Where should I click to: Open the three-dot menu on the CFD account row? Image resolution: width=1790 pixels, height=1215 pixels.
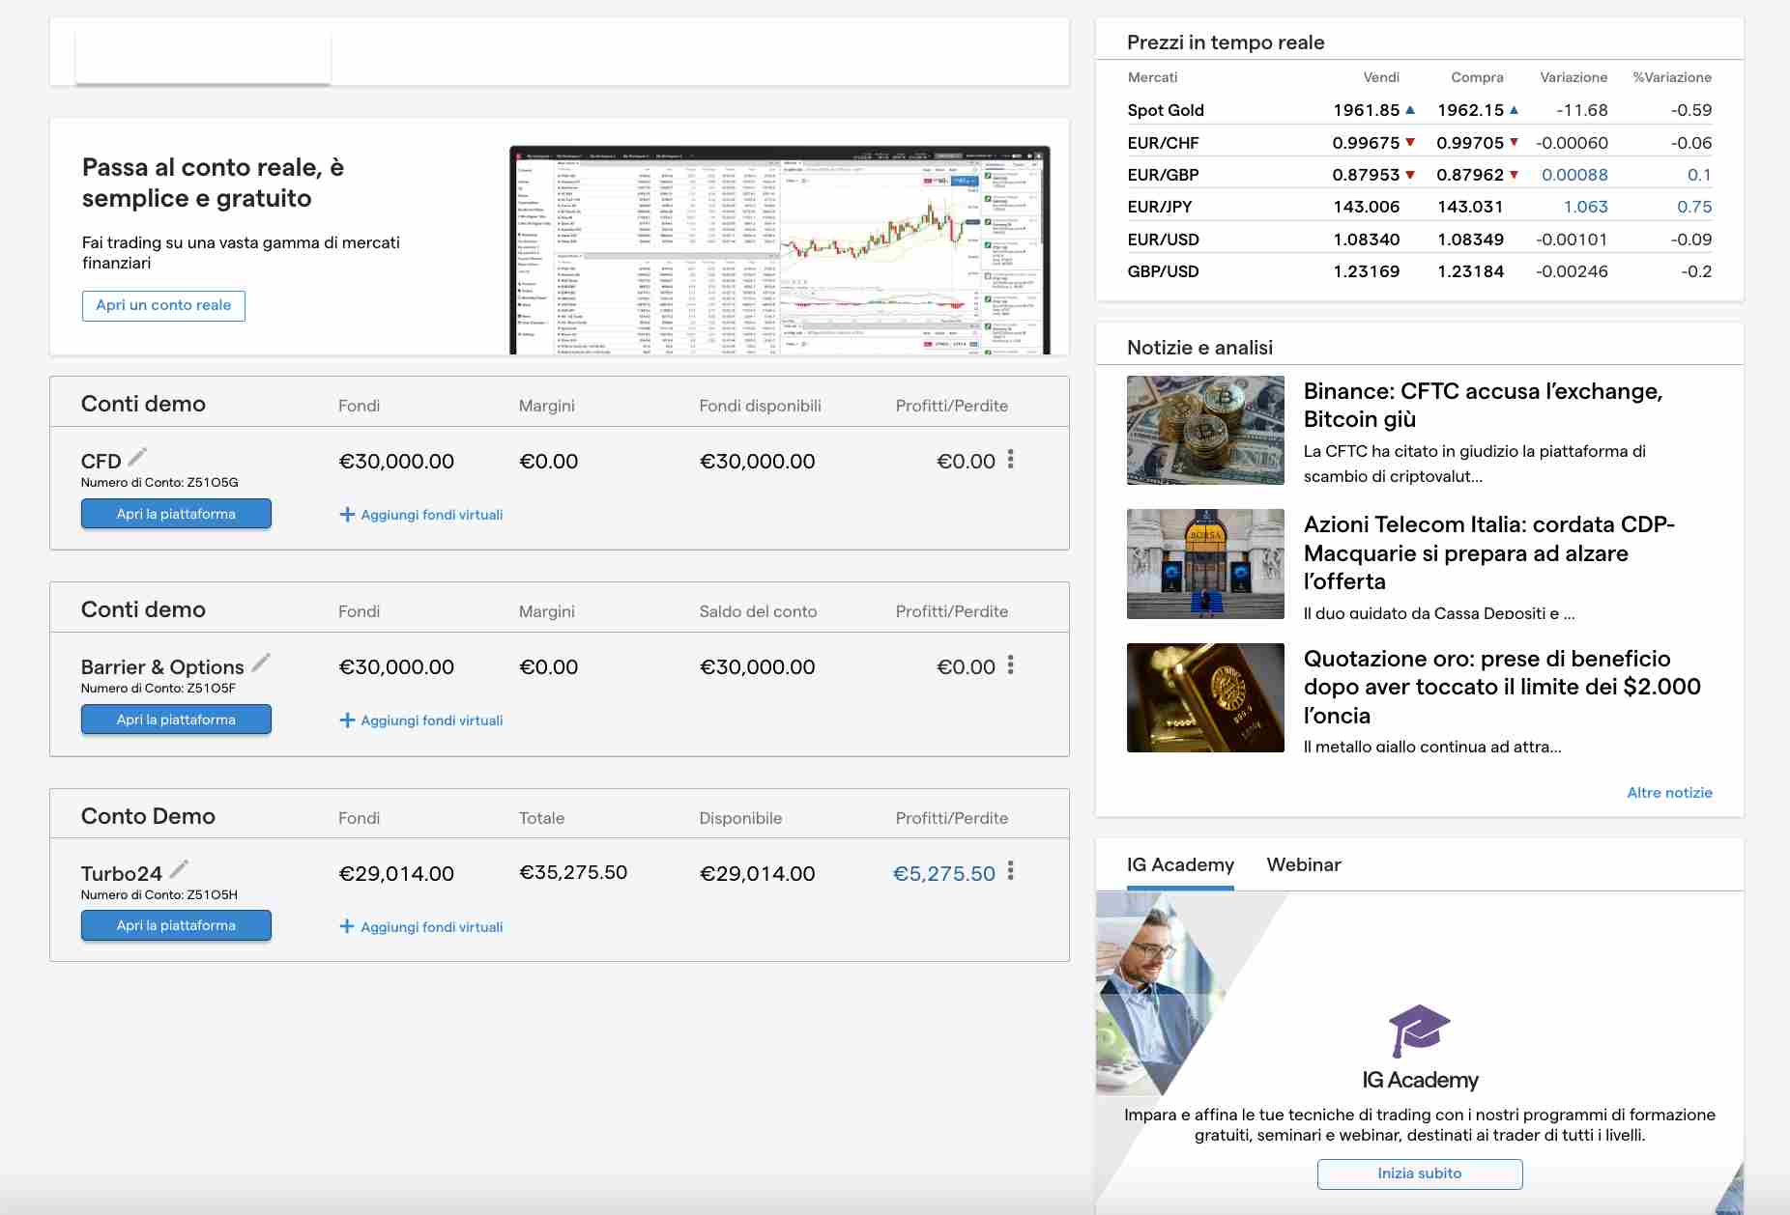[x=1011, y=461]
